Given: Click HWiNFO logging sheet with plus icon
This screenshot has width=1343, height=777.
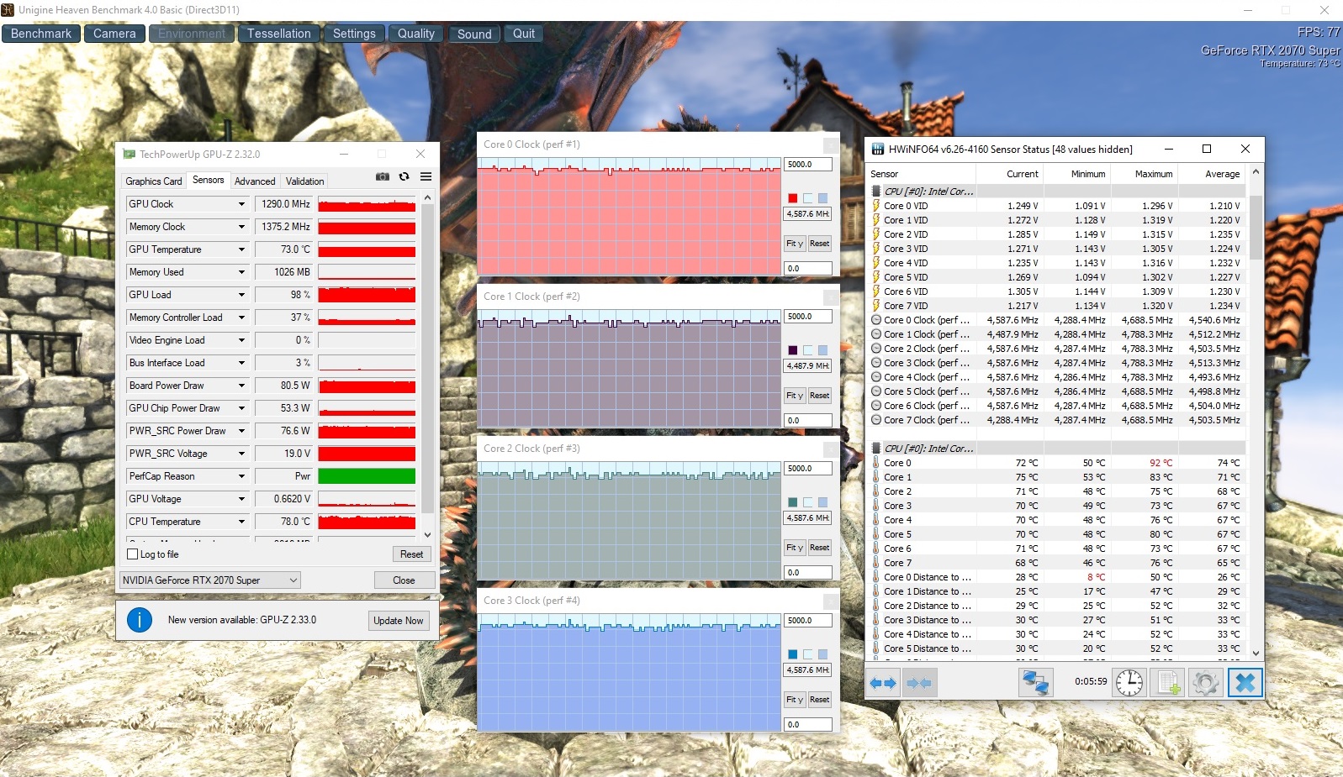Looking at the screenshot, I should click(x=1167, y=683).
